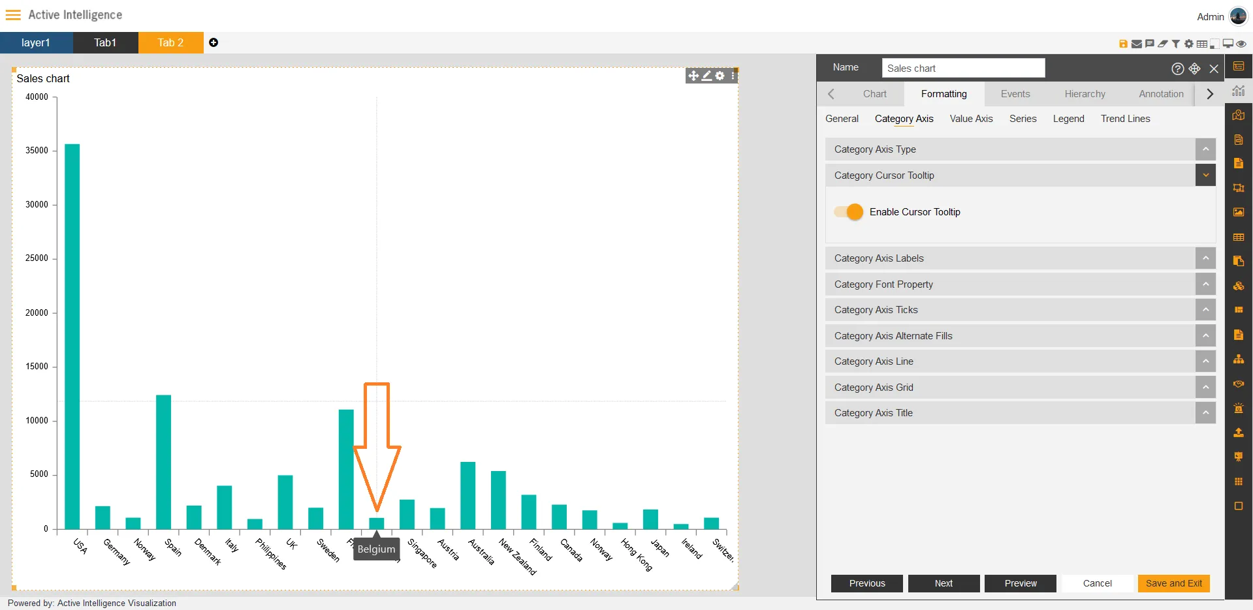Open the map widget icon in sidebar

(x=1238, y=115)
